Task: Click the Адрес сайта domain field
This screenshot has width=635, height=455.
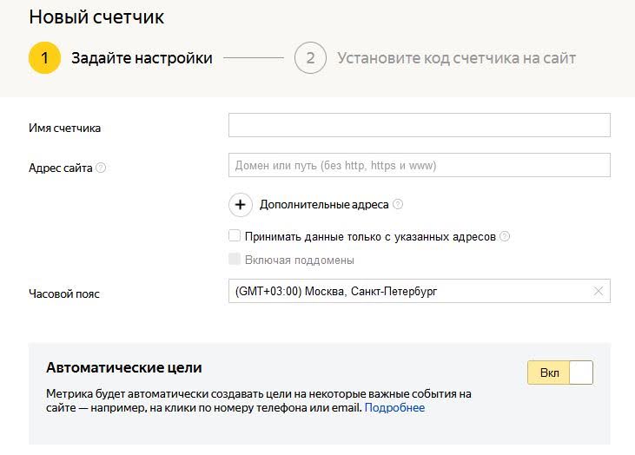Action: [419, 165]
